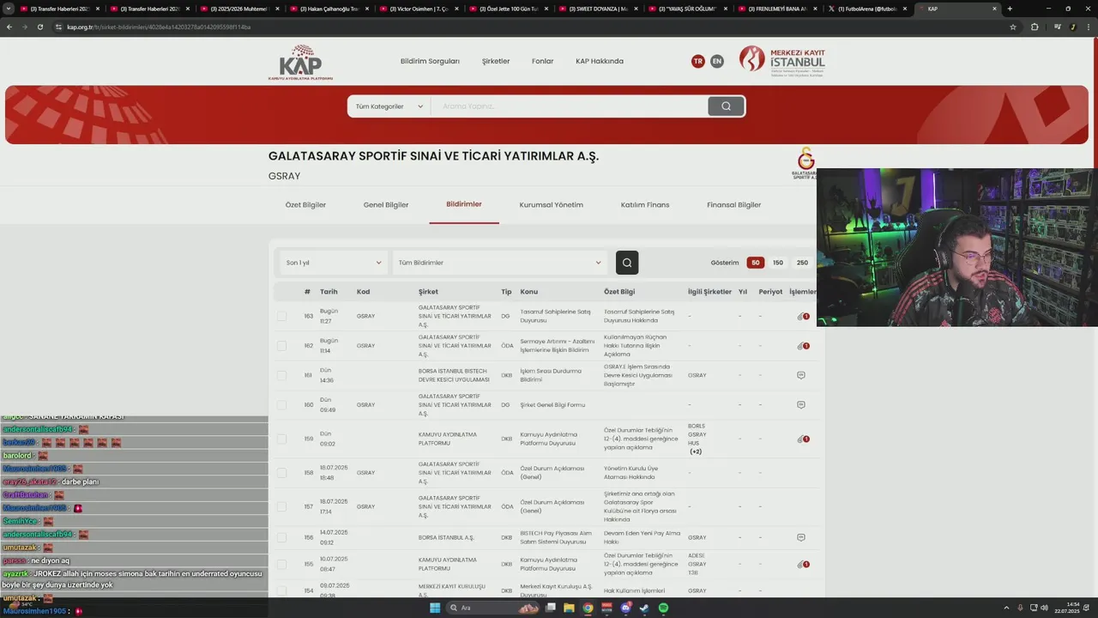Go back with the browser back arrow

[x=9, y=27]
